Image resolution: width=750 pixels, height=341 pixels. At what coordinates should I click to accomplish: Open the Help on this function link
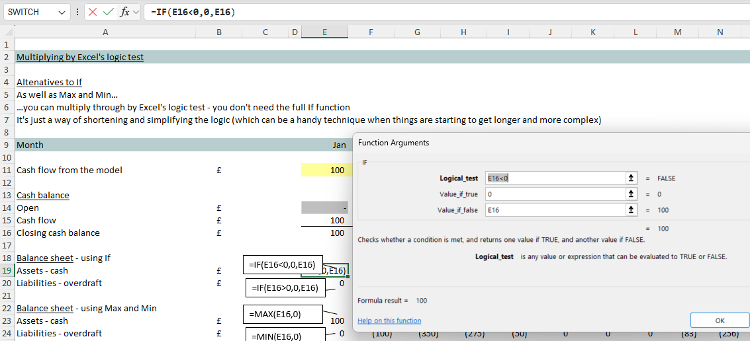(389, 321)
